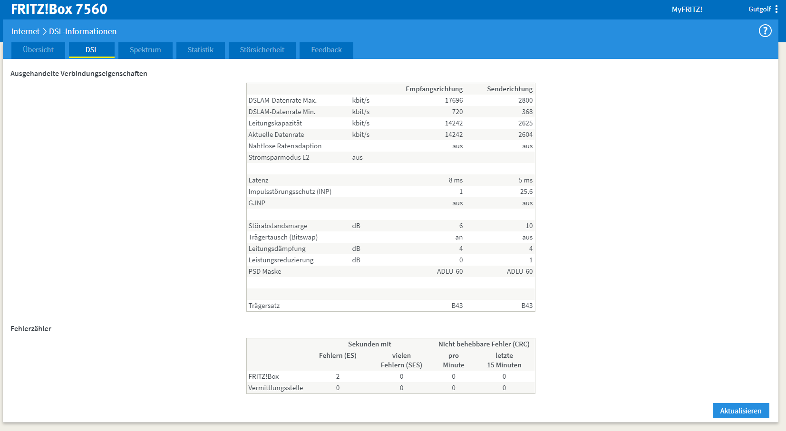Click the Internet breadcrumb link

pyautogui.click(x=26, y=31)
